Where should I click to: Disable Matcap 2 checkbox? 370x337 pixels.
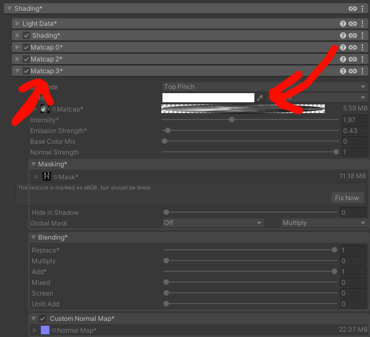pyautogui.click(x=26, y=59)
